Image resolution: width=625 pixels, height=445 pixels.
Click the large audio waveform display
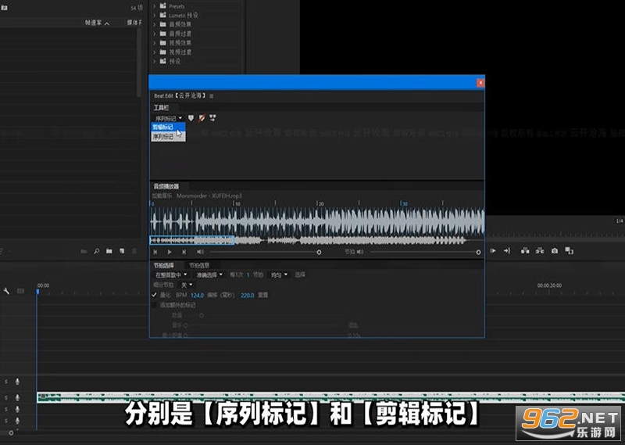(x=317, y=221)
